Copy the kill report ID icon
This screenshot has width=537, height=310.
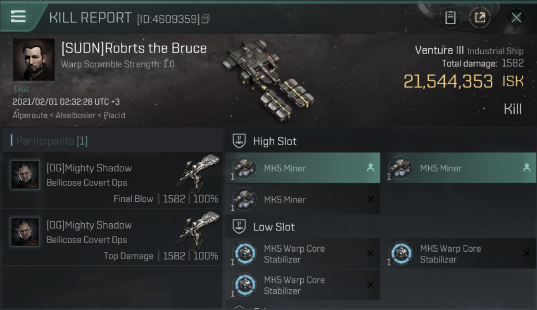tap(206, 19)
